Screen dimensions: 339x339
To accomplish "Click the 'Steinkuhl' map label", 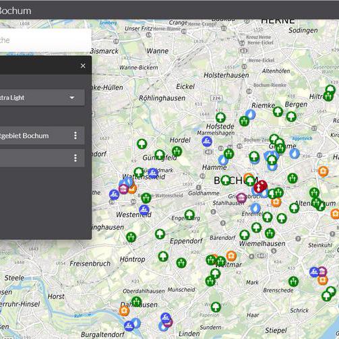I will click(x=320, y=245).
